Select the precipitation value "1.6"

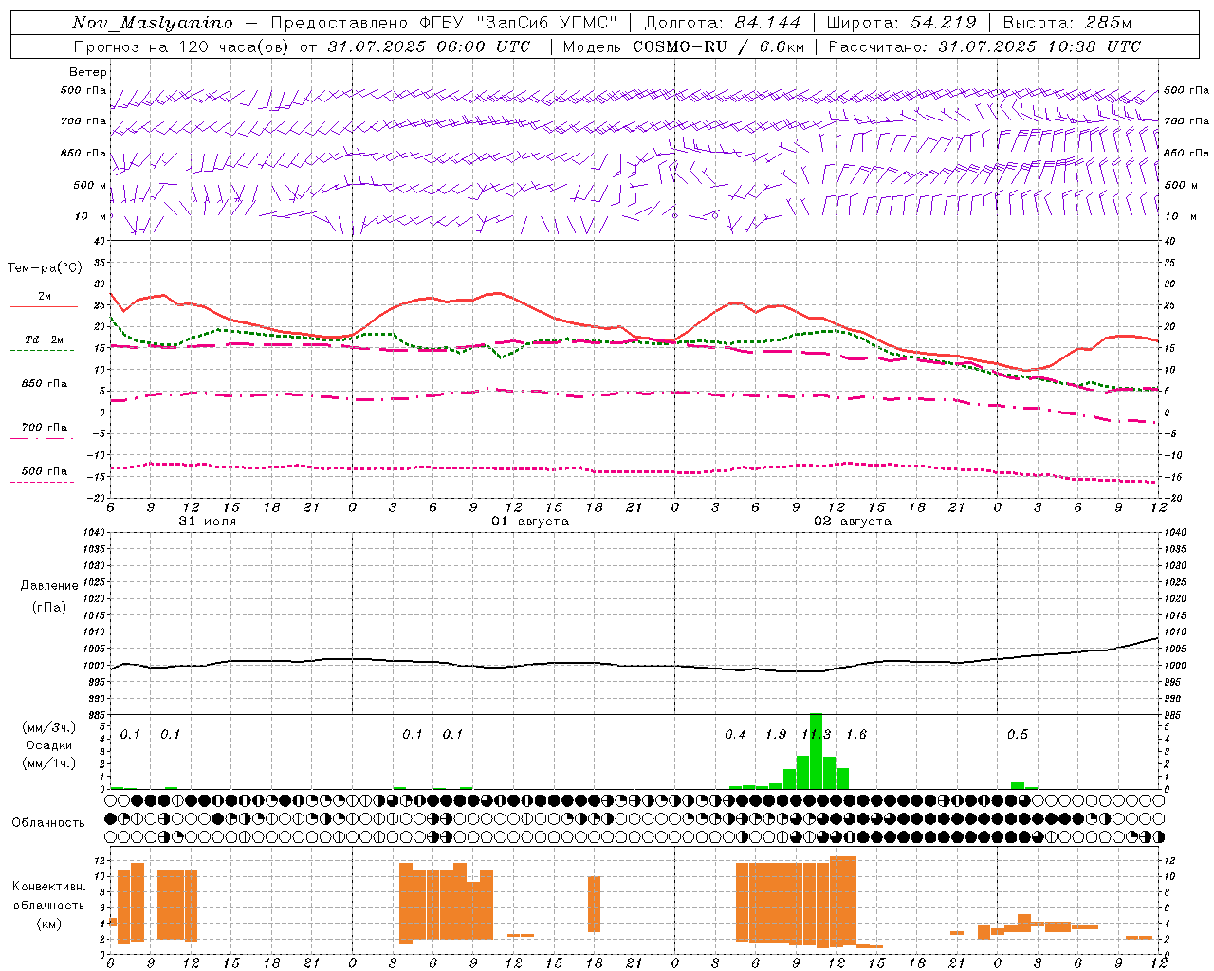pos(856,735)
